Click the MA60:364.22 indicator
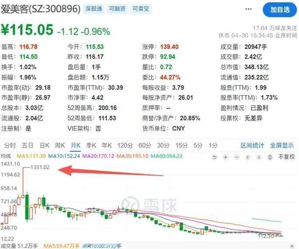The image size is (299, 249). coord(167,156)
